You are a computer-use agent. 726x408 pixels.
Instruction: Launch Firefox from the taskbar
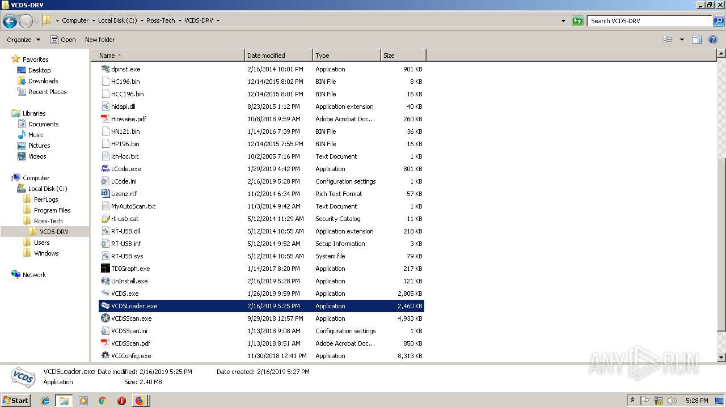point(140,401)
